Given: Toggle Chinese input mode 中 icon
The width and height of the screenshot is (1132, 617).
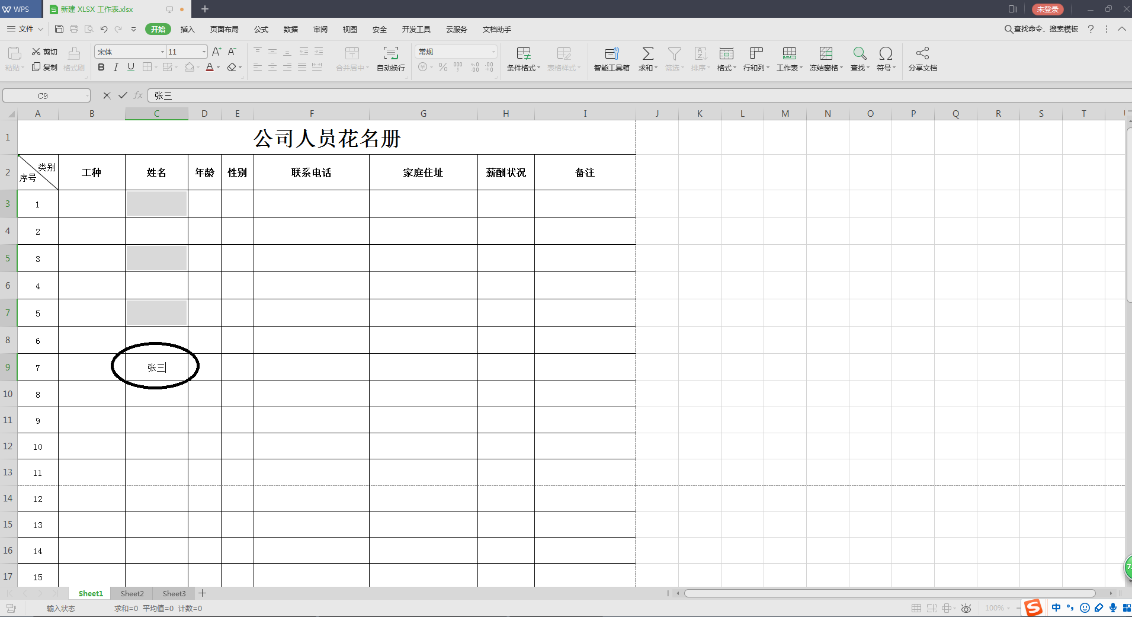Looking at the screenshot, I should coord(1056,608).
